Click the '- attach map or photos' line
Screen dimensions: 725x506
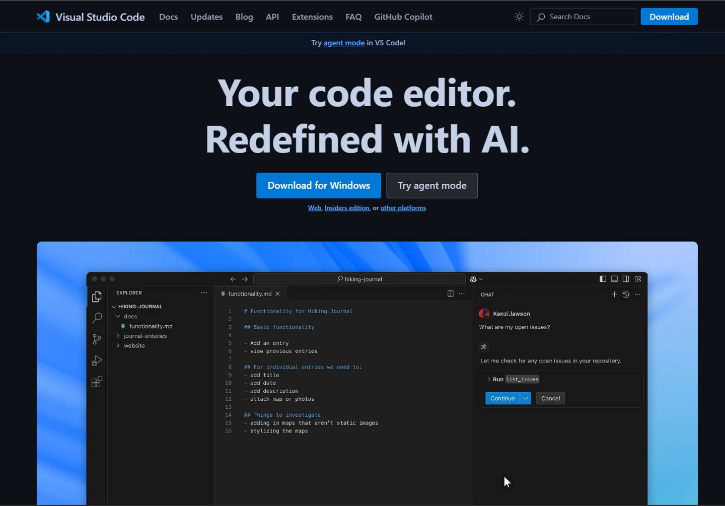click(279, 399)
